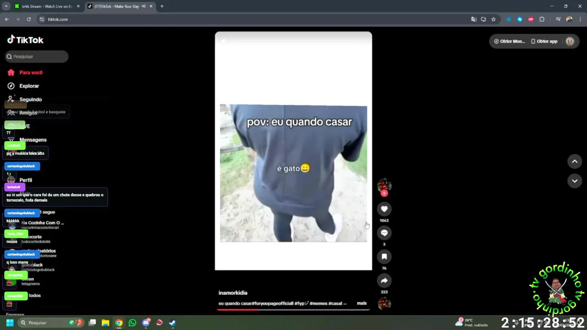Screen dimensions: 587x330
Task: Open File Explorer from the taskbar
Action: pos(105,323)
